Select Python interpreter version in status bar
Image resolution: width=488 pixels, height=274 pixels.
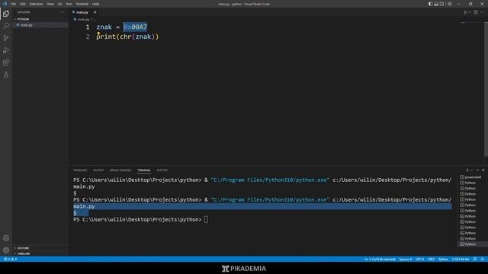point(461,259)
